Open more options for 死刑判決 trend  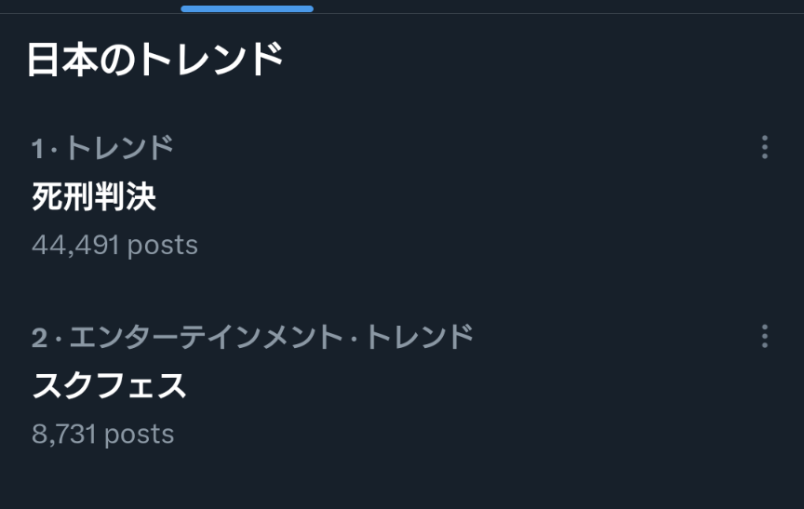click(765, 148)
